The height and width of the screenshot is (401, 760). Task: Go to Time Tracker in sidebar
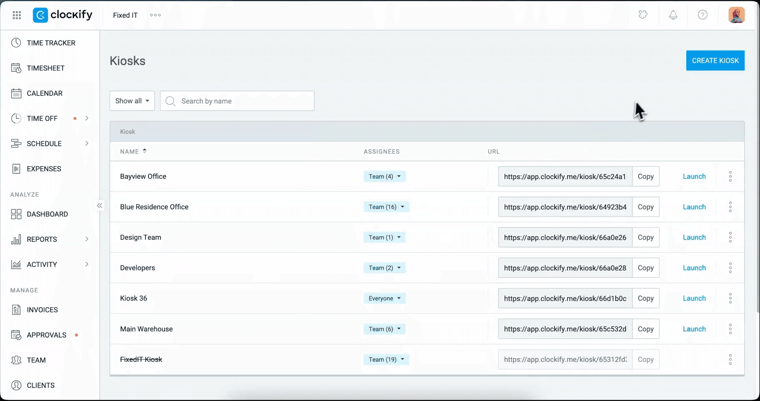pos(50,43)
